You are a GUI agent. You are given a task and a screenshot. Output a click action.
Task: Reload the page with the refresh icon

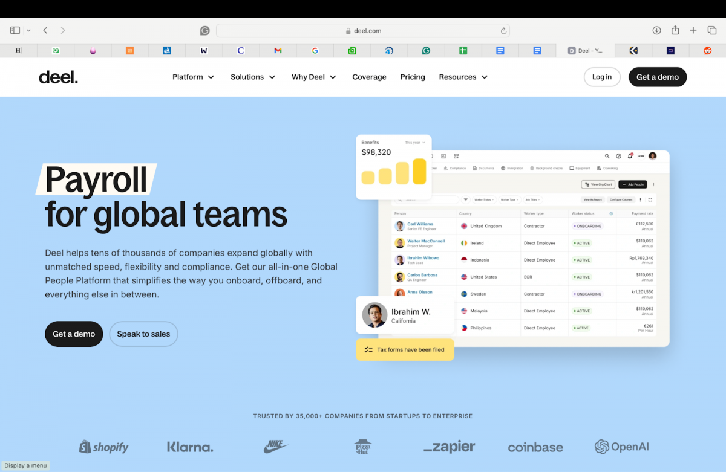pyautogui.click(x=503, y=31)
